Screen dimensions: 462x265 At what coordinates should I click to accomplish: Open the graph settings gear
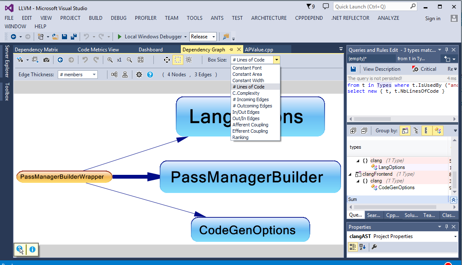tap(139, 75)
